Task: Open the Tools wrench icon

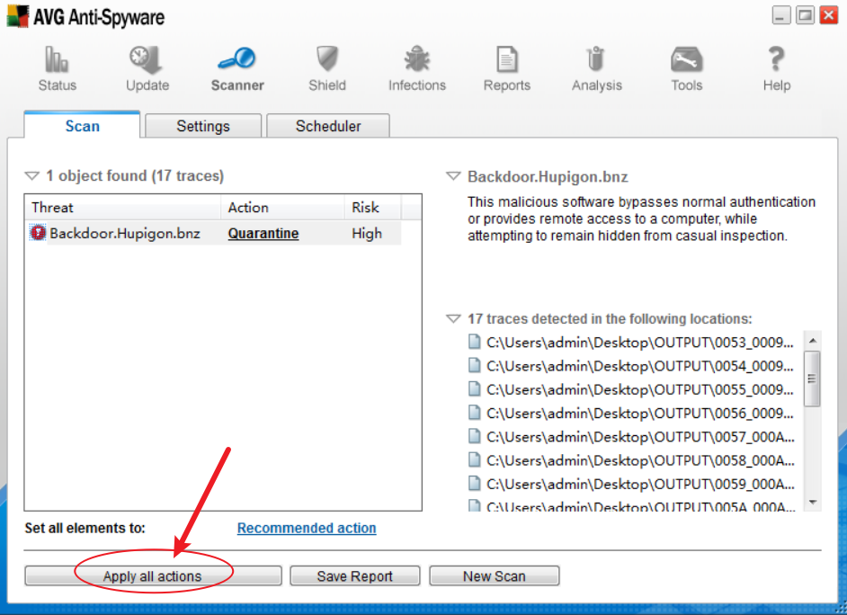Action: [687, 59]
